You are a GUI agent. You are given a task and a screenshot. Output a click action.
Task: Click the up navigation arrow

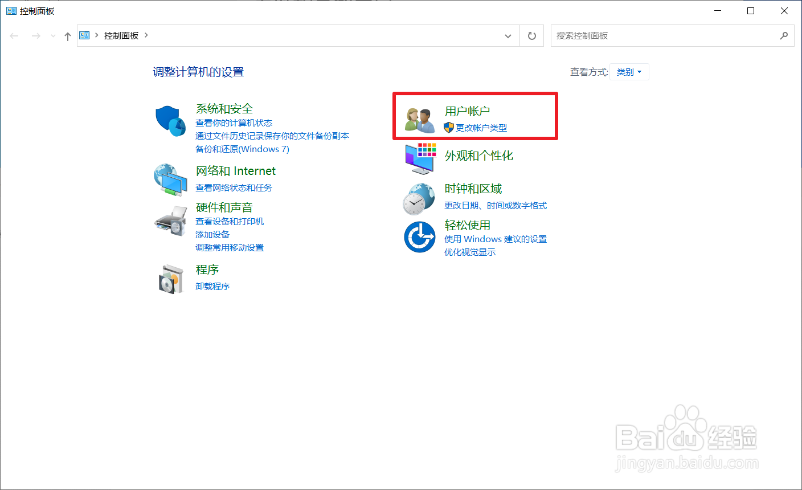coord(67,35)
